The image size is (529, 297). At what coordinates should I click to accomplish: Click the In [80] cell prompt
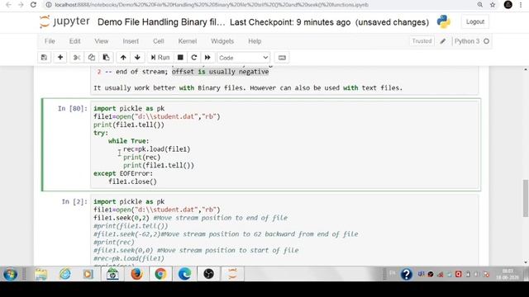[x=73, y=108]
